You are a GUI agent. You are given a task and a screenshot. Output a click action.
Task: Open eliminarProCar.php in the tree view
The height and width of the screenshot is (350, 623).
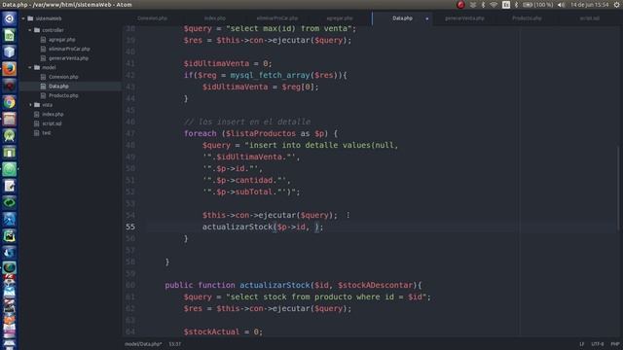pos(69,49)
